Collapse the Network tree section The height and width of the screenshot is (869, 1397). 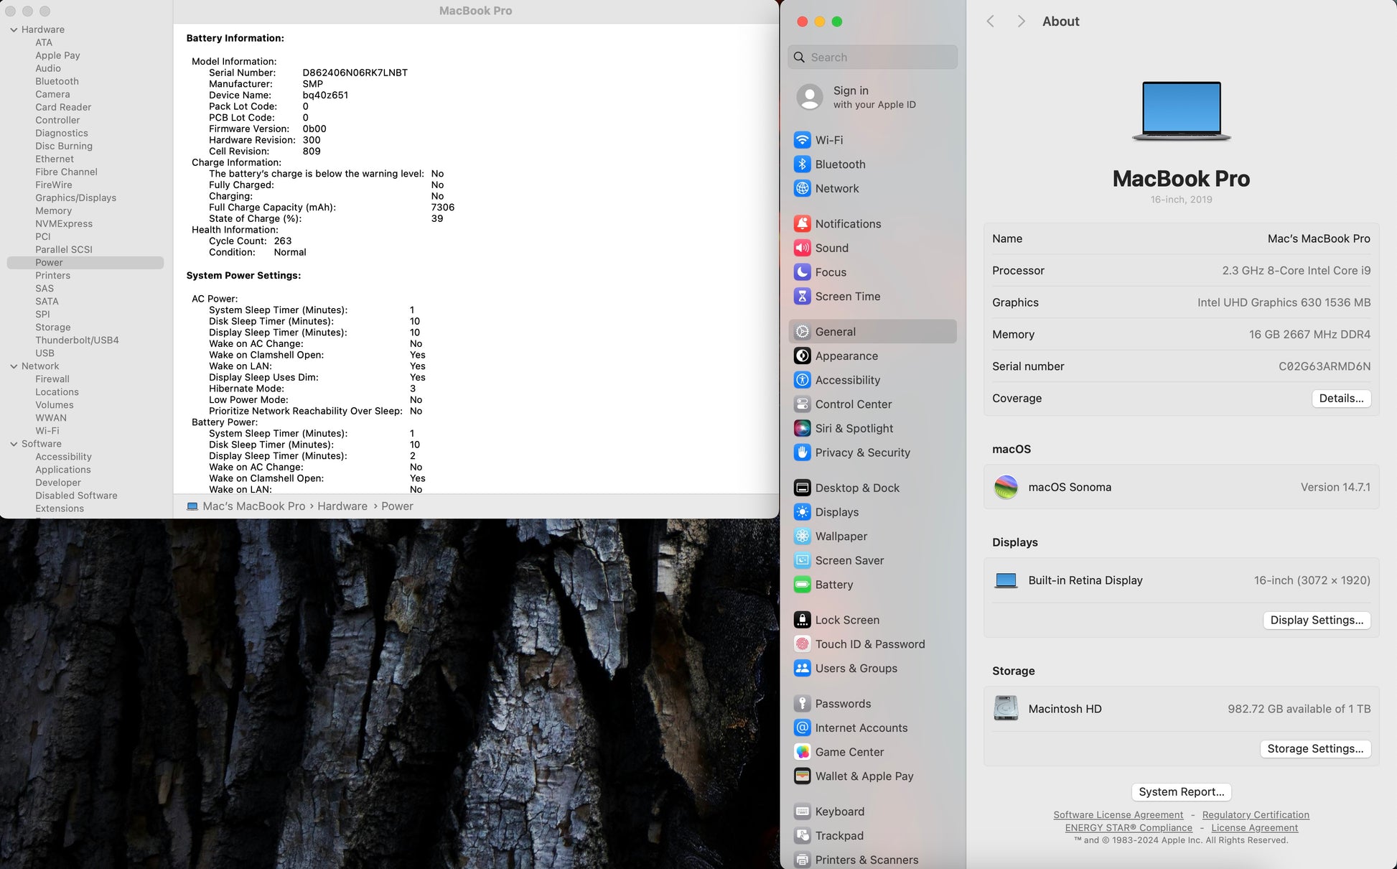14,366
